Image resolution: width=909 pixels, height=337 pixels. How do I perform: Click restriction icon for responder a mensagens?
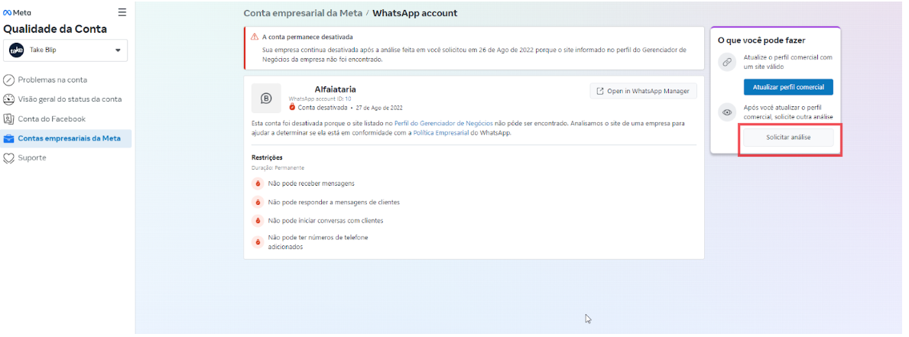(258, 202)
